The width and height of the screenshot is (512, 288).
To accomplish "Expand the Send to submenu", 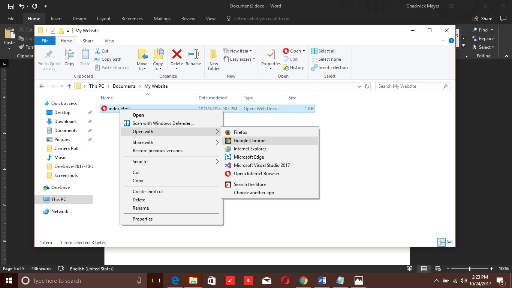I will 171,162.
